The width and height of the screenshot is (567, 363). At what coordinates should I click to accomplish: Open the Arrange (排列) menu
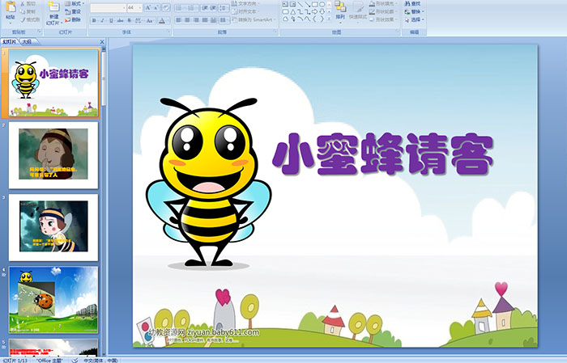(340, 11)
